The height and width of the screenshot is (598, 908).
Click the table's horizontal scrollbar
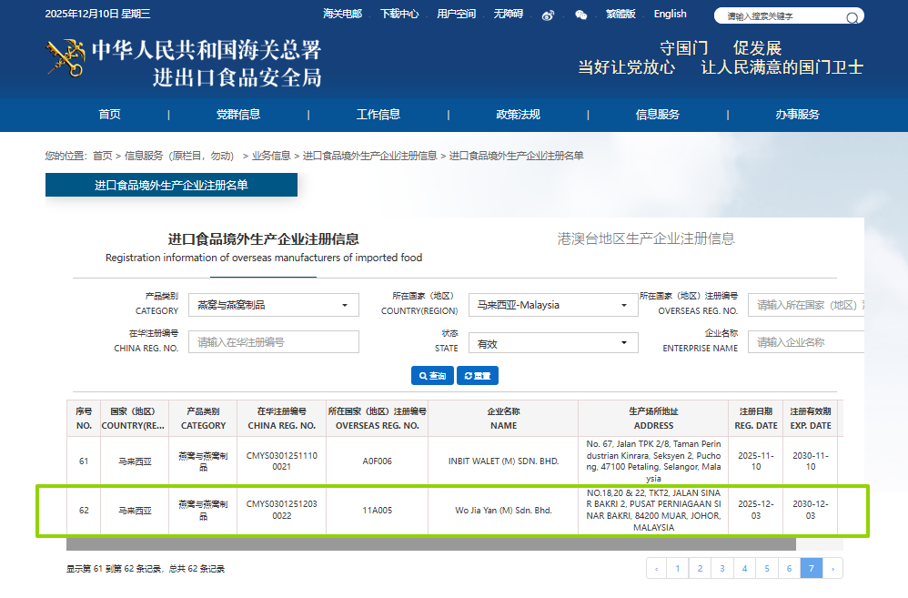pyautogui.click(x=431, y=544)
